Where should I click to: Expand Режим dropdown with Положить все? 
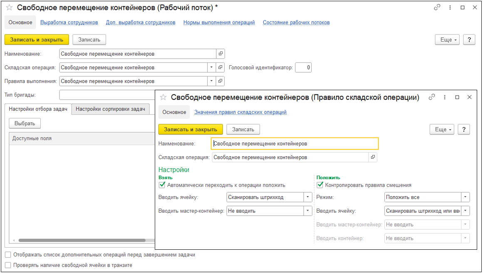click(465, 197)
